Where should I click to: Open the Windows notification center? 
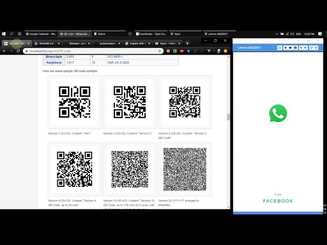320,34
